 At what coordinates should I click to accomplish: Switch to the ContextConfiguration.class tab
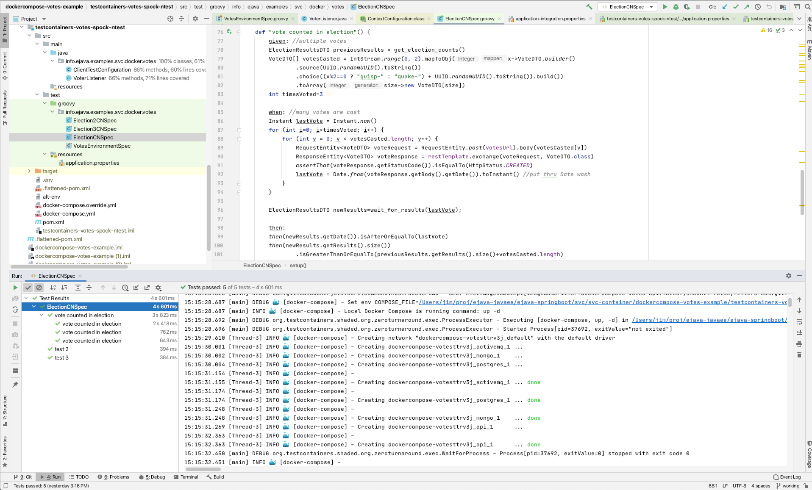[396, 19]
